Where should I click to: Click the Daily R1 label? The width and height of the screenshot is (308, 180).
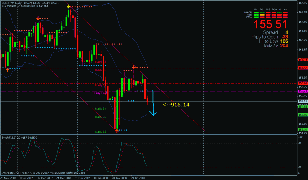pyautogui.click(x=101, y=85)
